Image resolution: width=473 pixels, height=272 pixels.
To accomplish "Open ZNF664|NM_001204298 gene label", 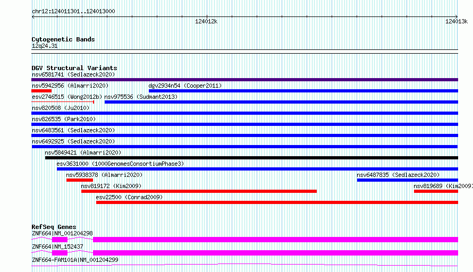I will click(62, 233).
